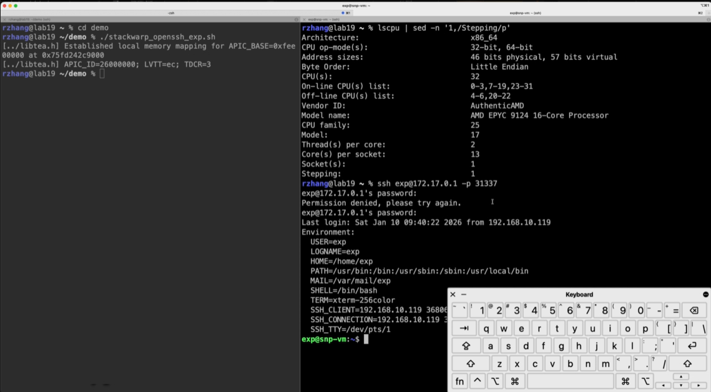Close the on-screen Keyboard panel
Viewport: 711px width, 392px height.
(x=453, y=295)
